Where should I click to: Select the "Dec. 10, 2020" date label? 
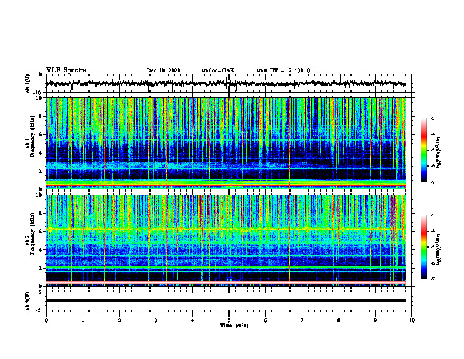click(x=163, y=70)
